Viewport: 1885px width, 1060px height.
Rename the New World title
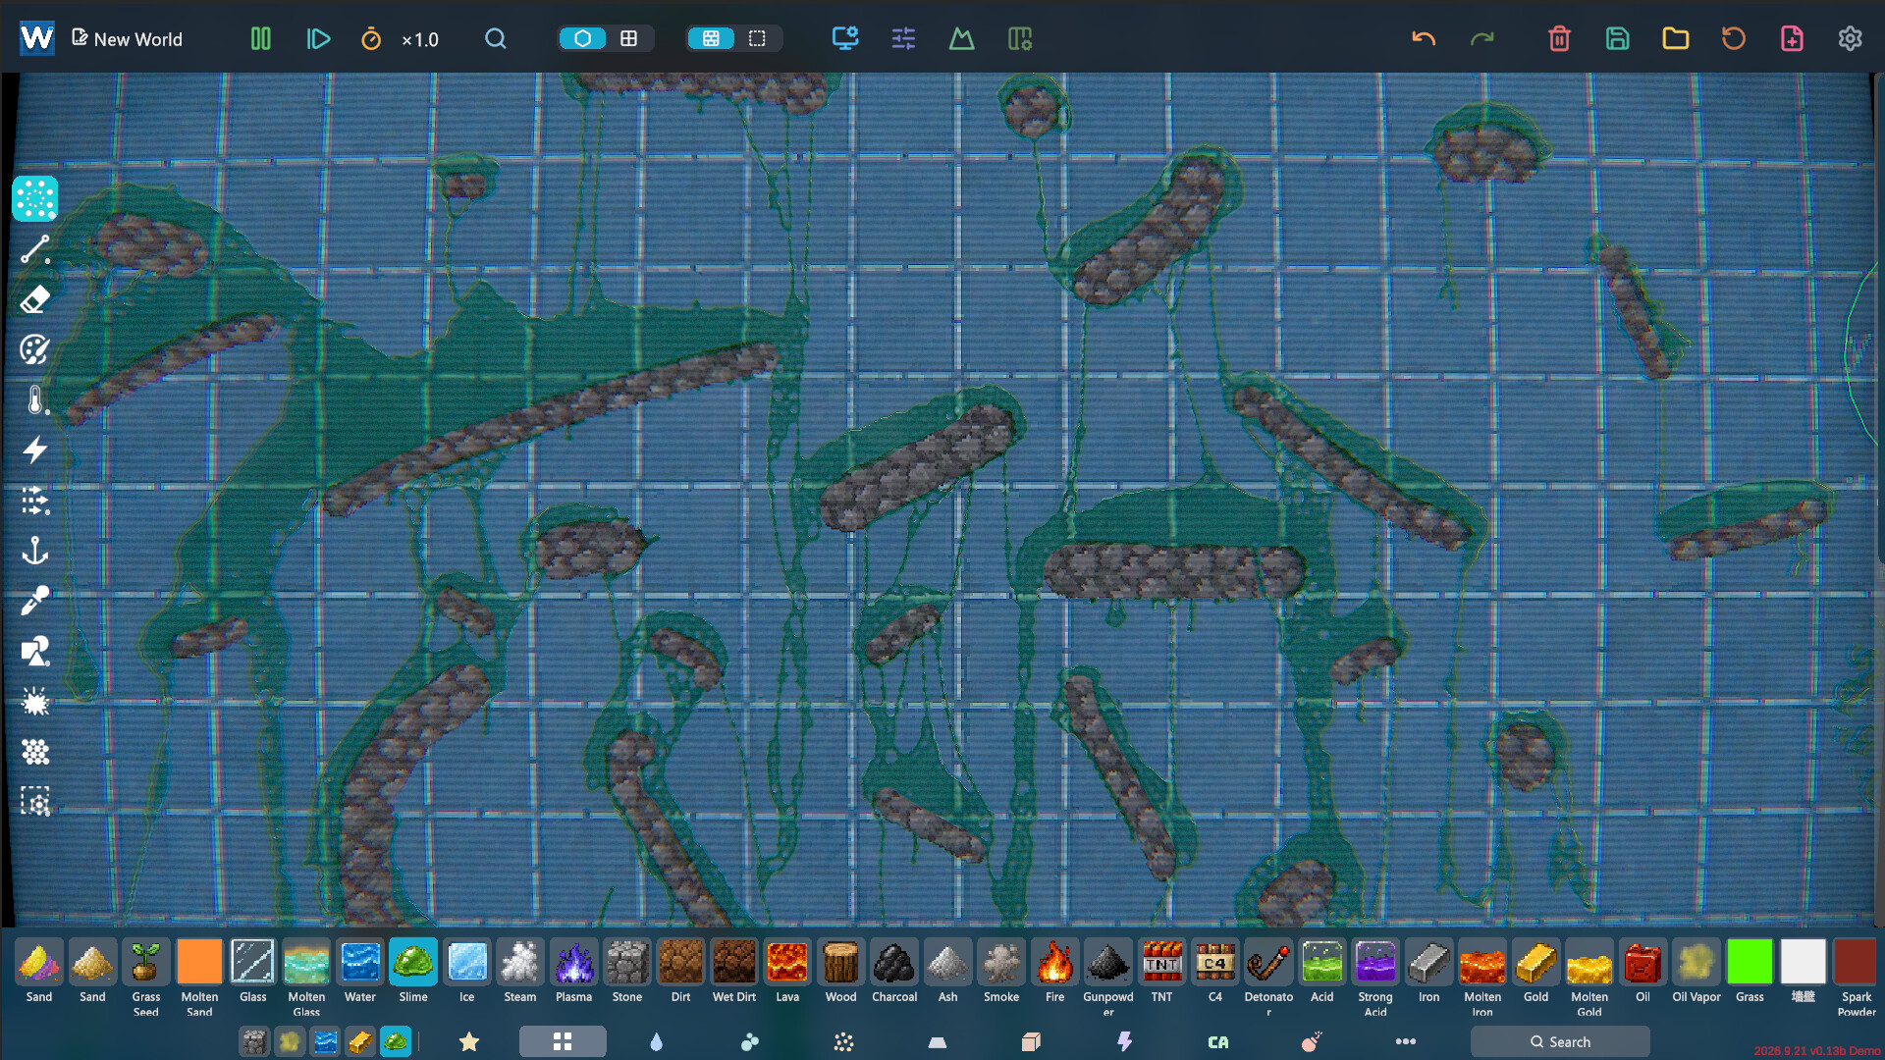[128, 39]
